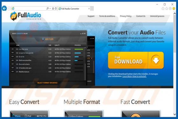Image resolution: width=178 pixels, height=119 pixels.
Task: Open the Privacy Policy link
Action: 126,16
